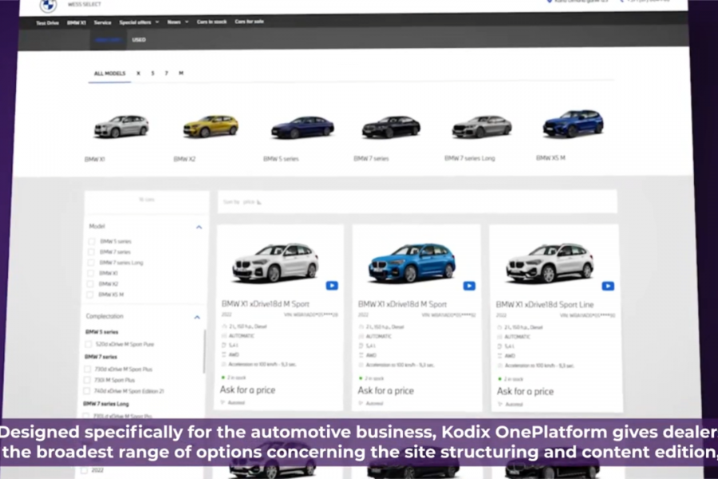Collapse the Complectation filter section
Viewport: 718px width, 479px height.
[197, 317]
